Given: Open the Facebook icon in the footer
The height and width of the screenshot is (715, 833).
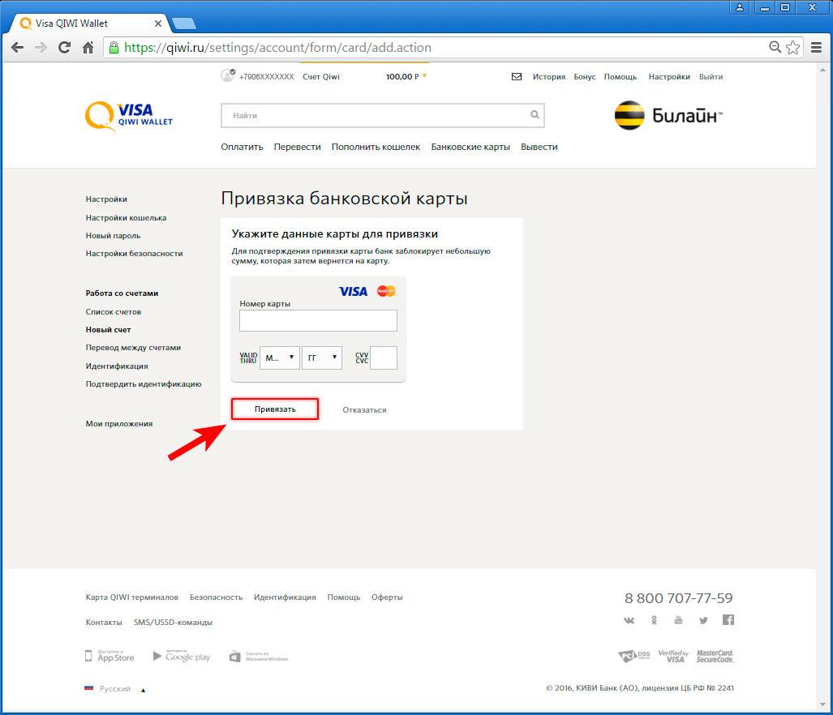Looking at the screenshot, I should pos(728,620).
